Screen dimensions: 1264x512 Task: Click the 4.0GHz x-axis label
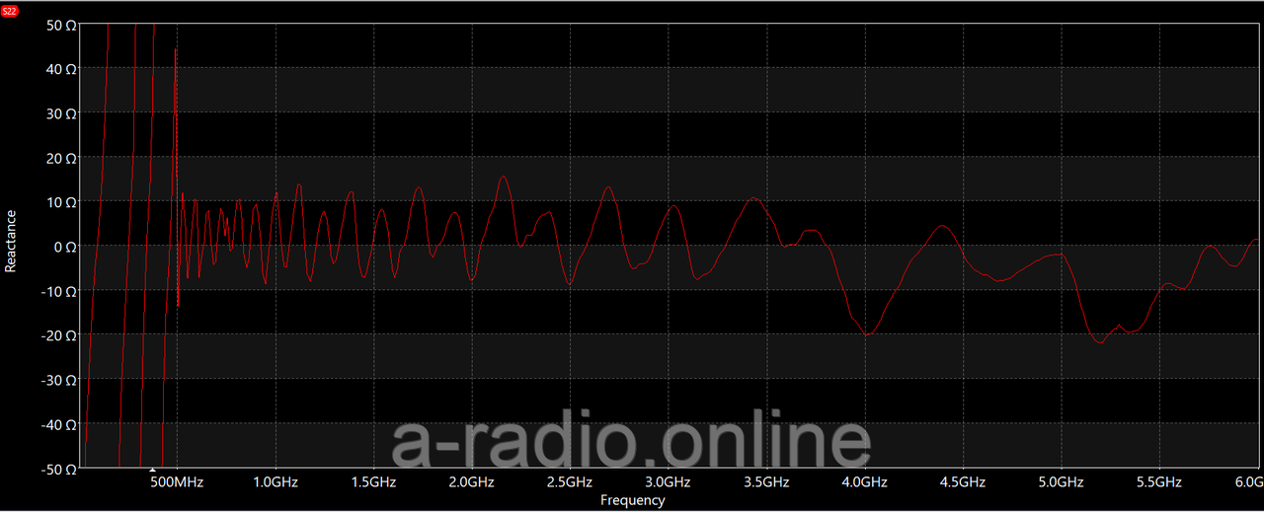(865, 482)
